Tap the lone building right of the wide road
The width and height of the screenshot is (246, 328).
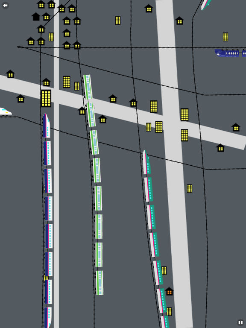(x=190, y=188)
